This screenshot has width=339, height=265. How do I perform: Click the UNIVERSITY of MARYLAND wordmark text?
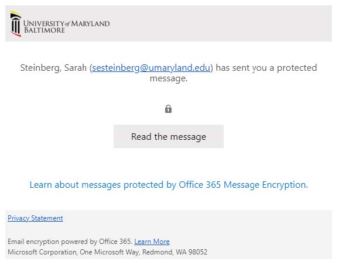click(x=67, y=23)
